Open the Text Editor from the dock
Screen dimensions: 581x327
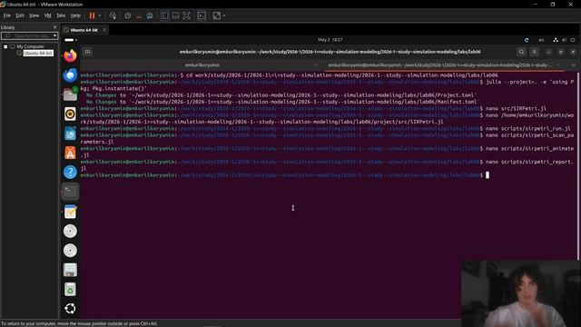click(x=70, y=212)
